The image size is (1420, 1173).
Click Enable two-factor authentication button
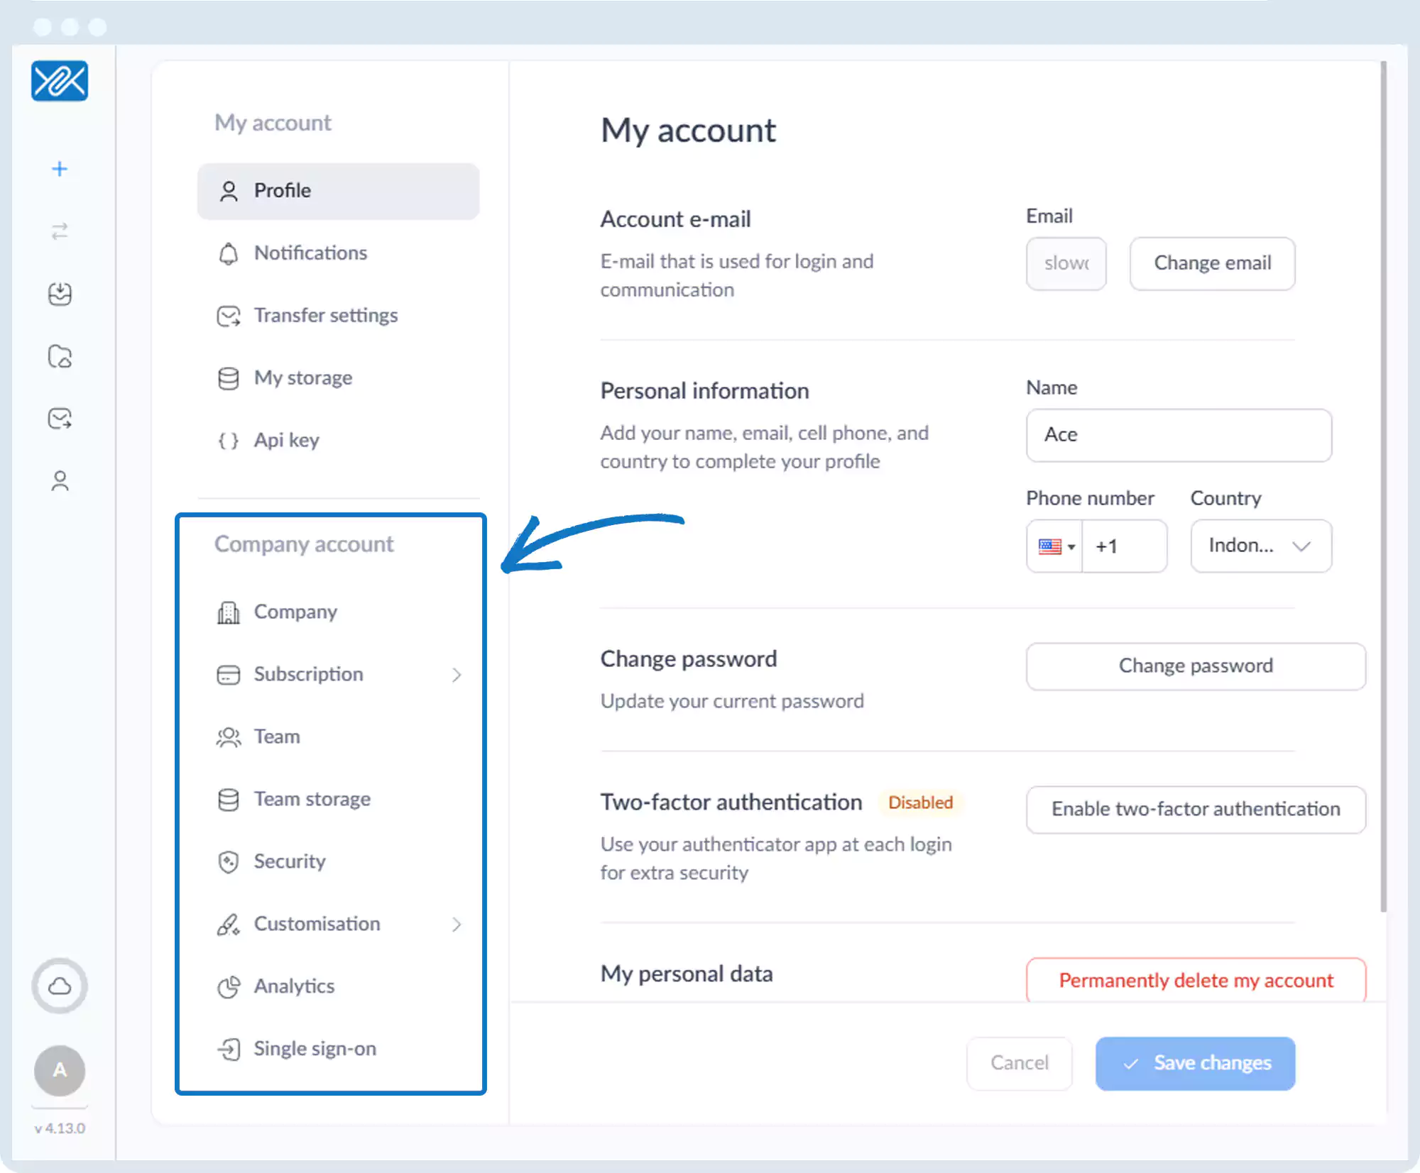coord(1196,809)
